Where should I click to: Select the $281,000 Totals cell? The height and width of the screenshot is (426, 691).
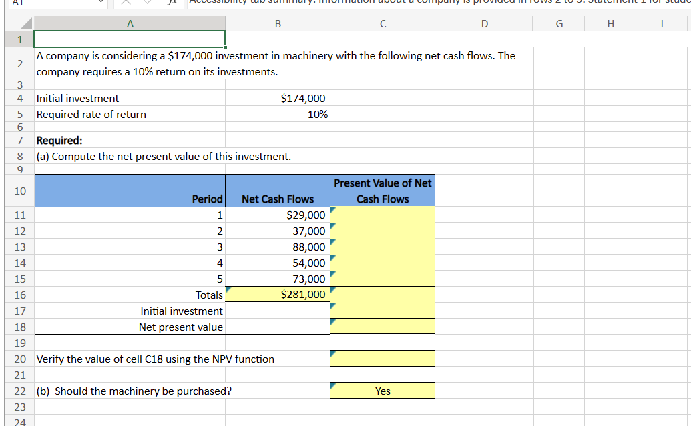277,294
